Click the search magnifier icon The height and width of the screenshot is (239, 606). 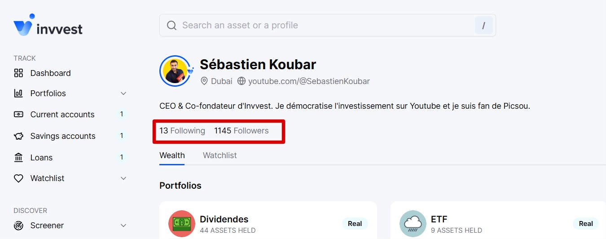(x=171, y=25)
